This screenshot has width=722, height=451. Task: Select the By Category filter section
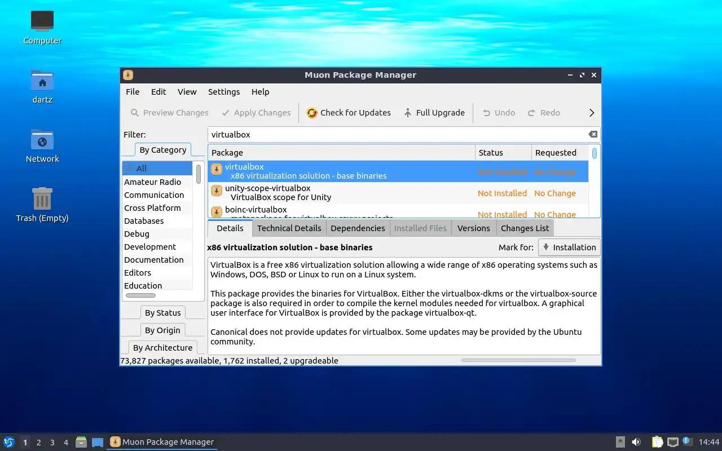(x=162, y=150)
